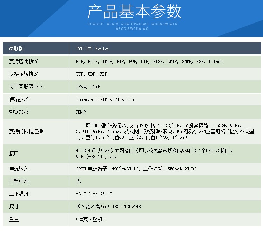
Task: Select the 支持传输协议 row label
Action: coord(23,74)
